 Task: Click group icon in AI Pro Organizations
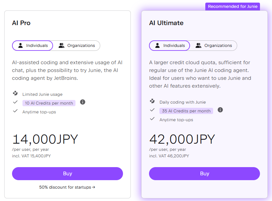(61, 46)
